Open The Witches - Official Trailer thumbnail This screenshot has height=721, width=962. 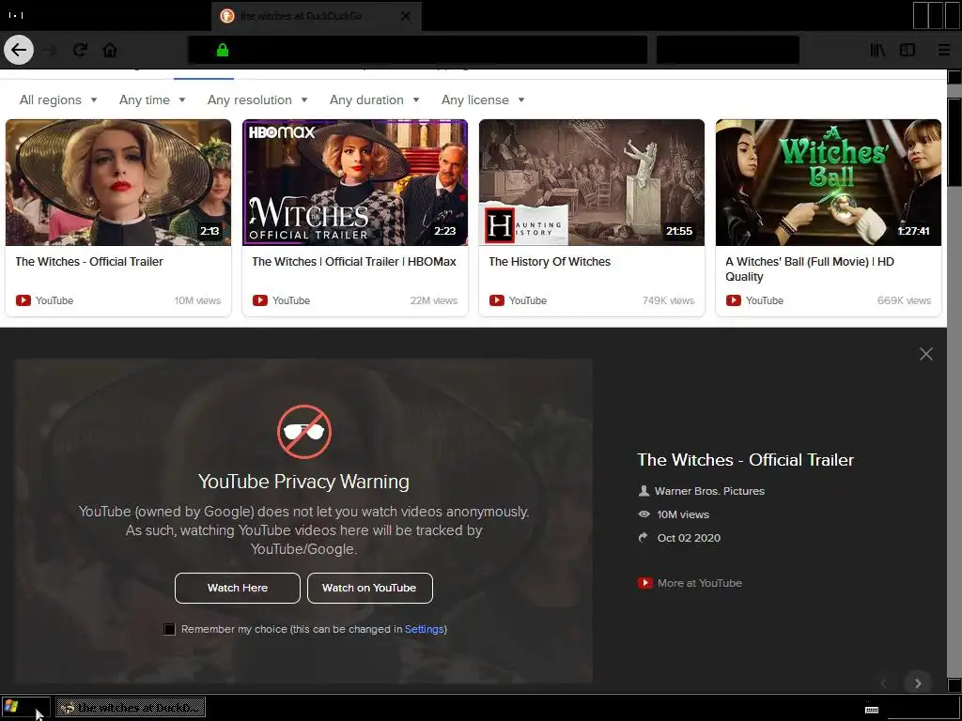tap(118, 183)
